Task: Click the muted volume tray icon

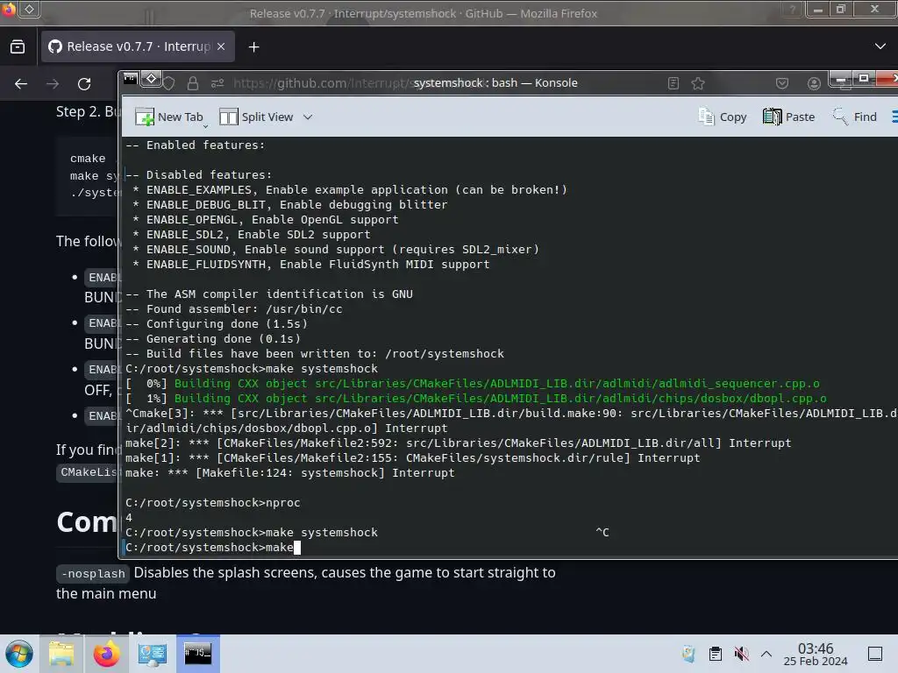Action: 741,654
